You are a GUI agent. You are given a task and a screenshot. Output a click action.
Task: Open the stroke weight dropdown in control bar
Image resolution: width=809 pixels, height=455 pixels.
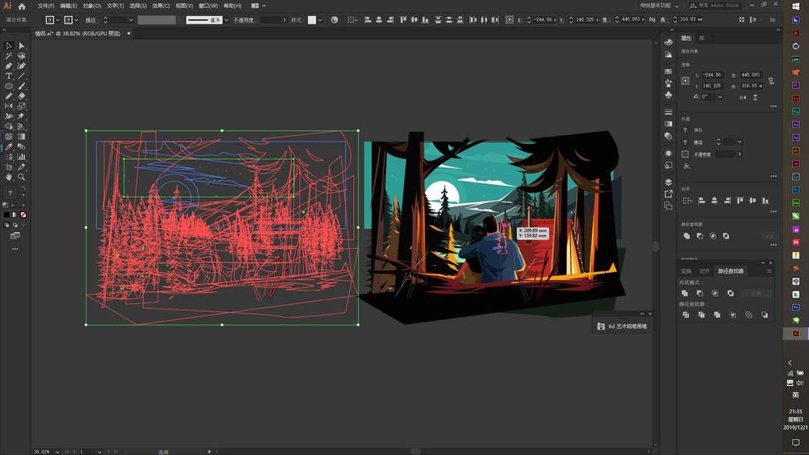pyautogui.click(x=130, y=20)
